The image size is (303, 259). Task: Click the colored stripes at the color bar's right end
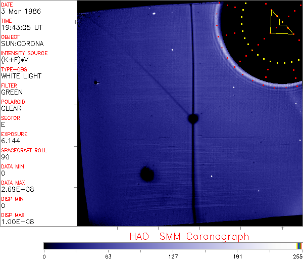pyautogui.click(x=299, y=246)
